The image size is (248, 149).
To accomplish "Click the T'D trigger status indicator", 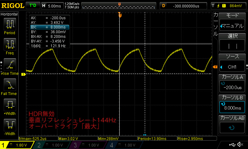I will (33, 6).
